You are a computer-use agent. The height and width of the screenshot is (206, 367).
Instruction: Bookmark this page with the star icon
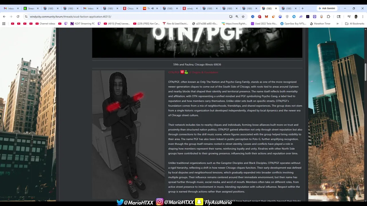point(243,17)
